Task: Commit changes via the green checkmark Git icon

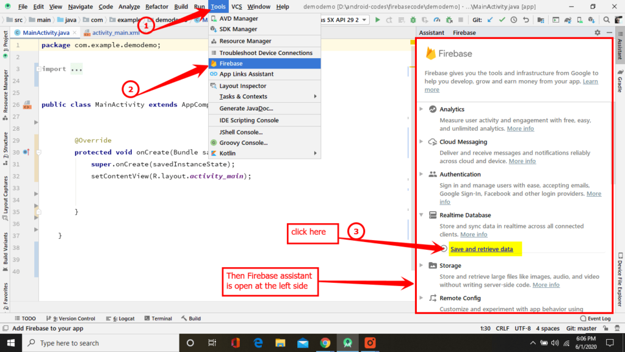Action: (502, 19)
